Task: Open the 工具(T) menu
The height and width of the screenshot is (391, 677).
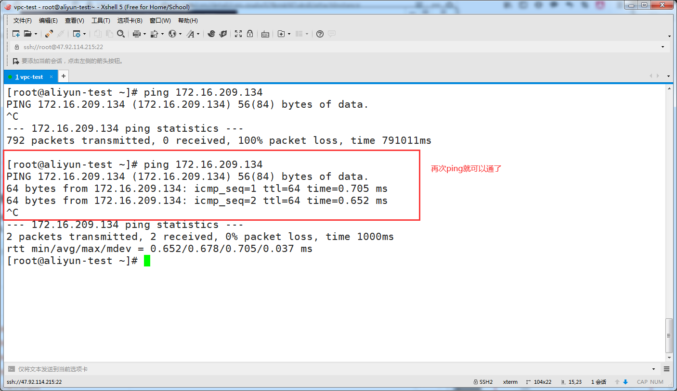Action: [x=101, y=20]
